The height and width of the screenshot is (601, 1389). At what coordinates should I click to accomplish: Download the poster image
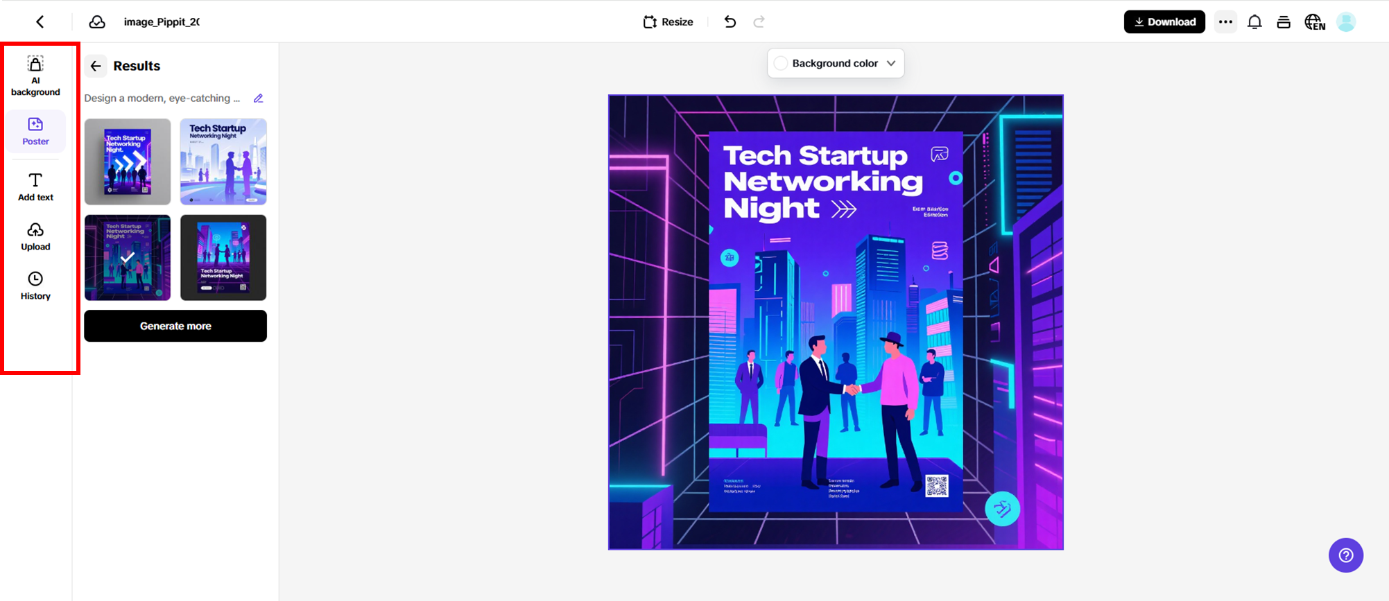click(1164, 22)
